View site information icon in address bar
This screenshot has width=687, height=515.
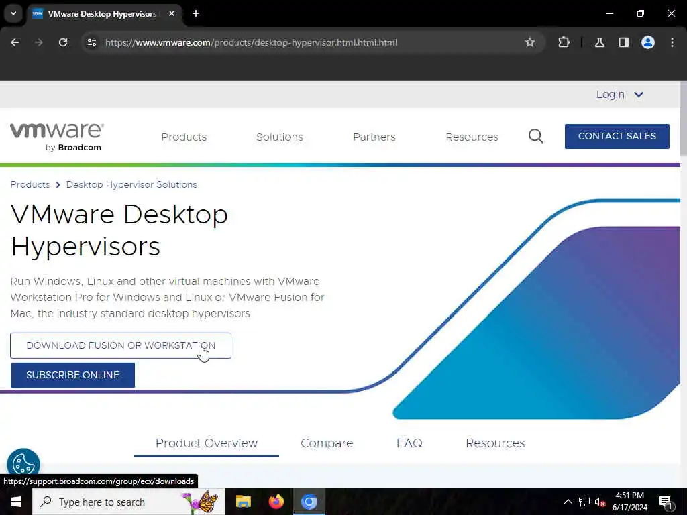click(x=91, y=42)
